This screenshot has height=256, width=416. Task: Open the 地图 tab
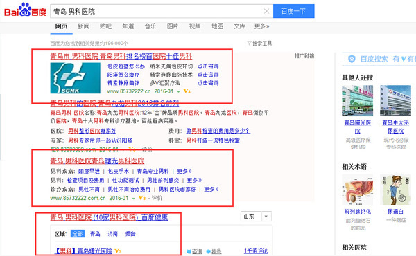point(217,26)
